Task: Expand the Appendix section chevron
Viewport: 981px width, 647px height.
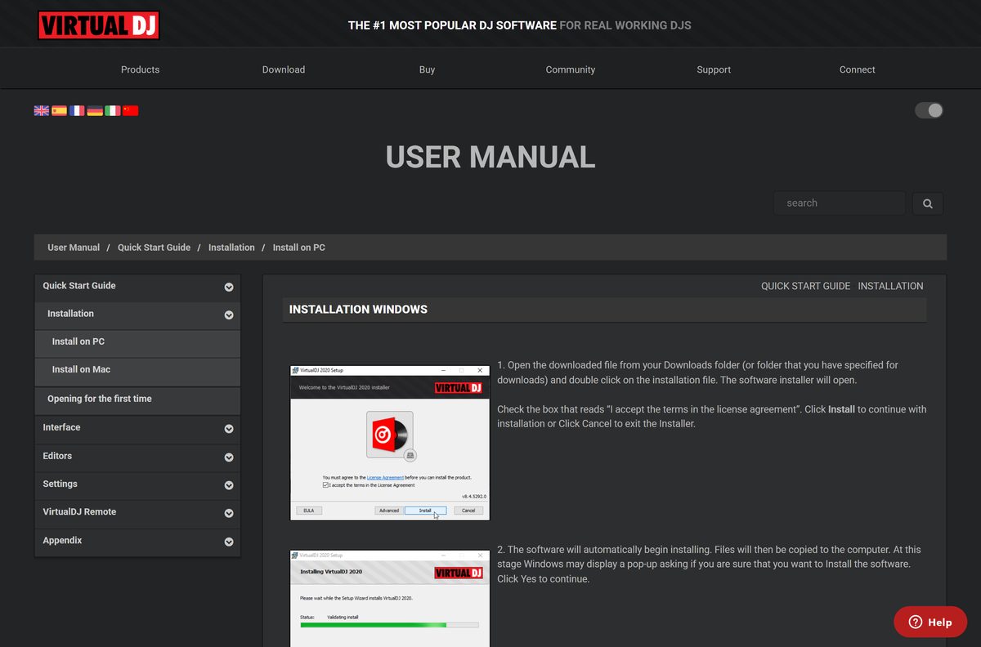Action: click(229, 541)
